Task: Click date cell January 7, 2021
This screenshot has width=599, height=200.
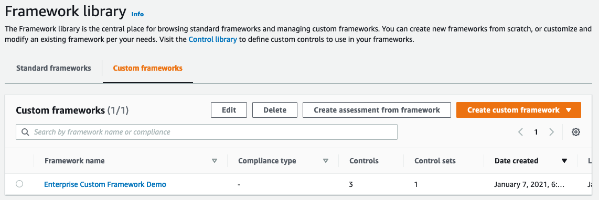Action: click(529, 184)
